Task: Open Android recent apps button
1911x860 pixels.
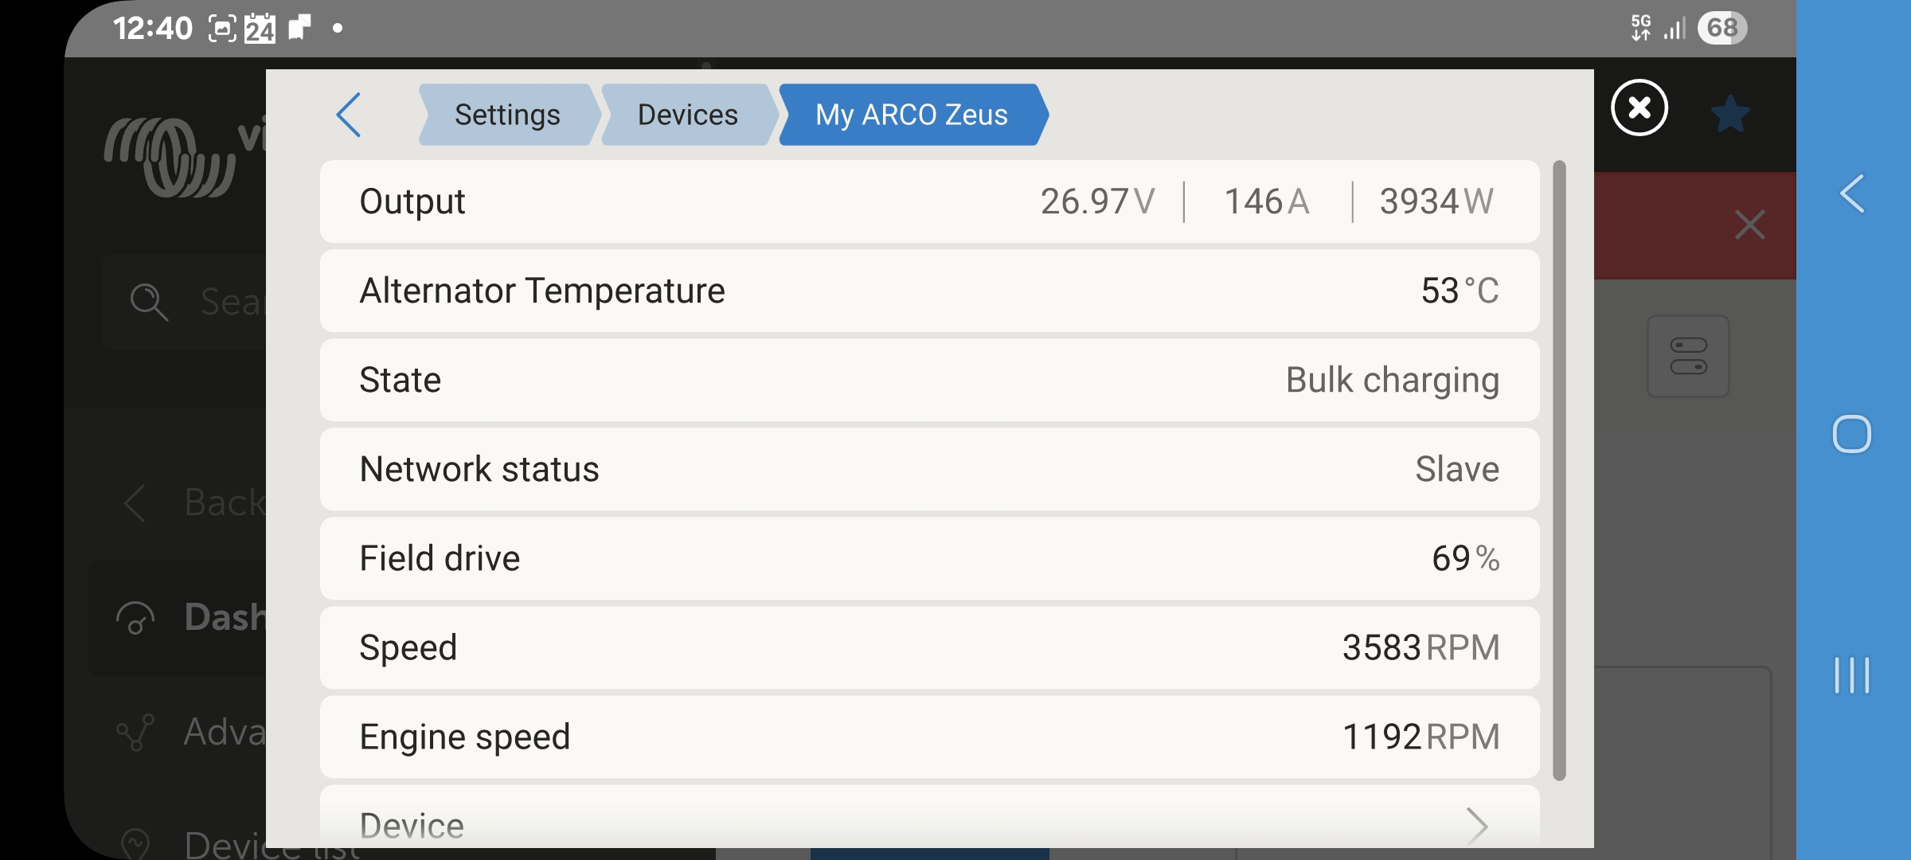Action: (x=1852, y=675)
